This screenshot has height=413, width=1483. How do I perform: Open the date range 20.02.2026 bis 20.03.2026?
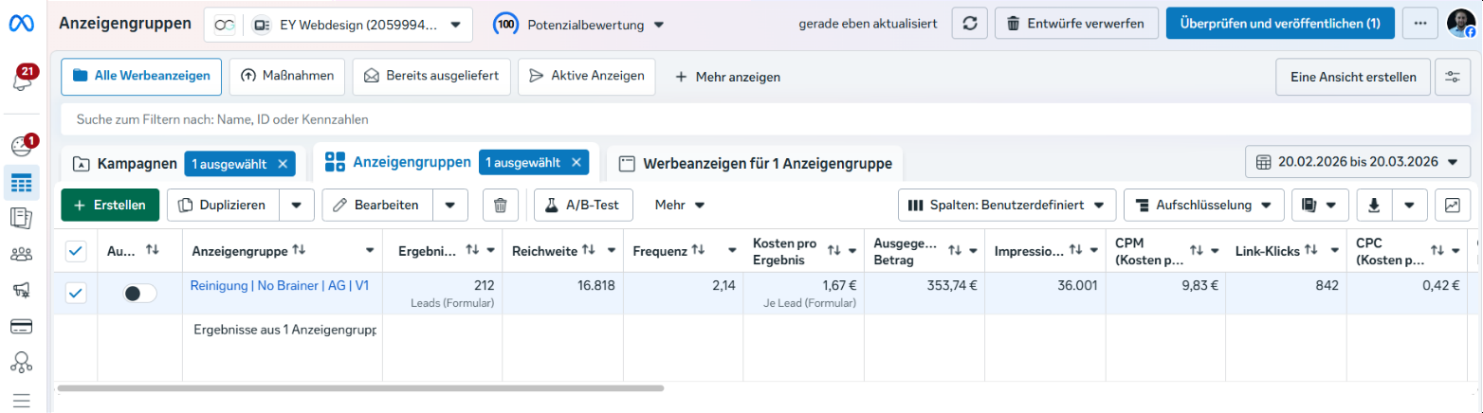click(x=1358, y=162)
